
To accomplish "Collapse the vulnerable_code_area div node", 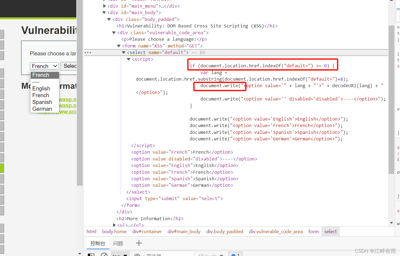I will tap(114, 33).
